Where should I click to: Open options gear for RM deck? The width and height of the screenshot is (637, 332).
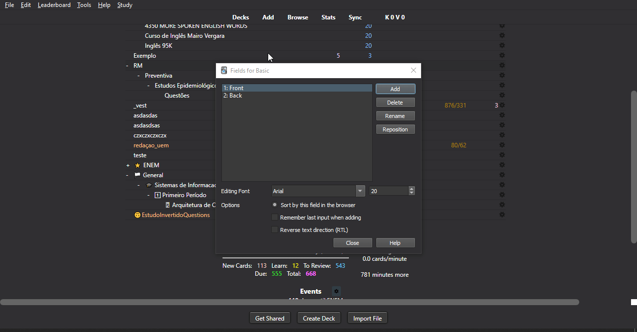[x=502, y=66]
